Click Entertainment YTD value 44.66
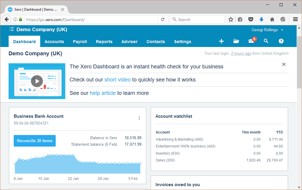The height and width of the screenshot is (190, 302). (278, 146)
